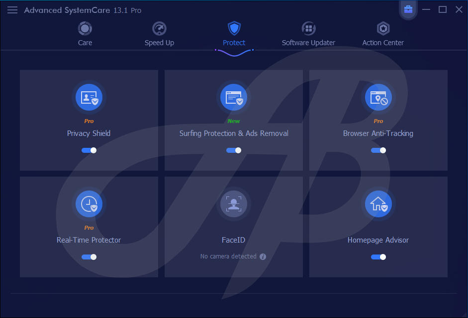The width and height of the screenshot is (468, 318).
Task: Open Real-Time Protector clock icon
Action: coord(89,204)
